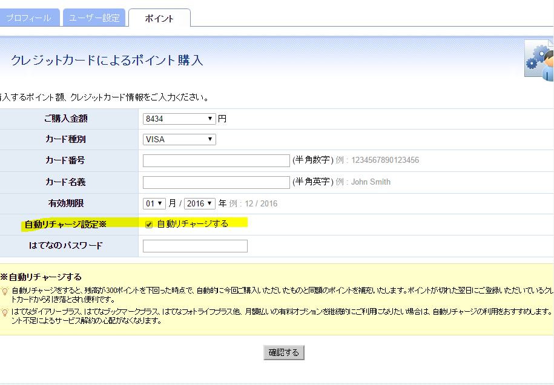Click the クレジットカードによるポイント購入 heading
This screenshot has height=385, width=554.
tap(107, 60)
